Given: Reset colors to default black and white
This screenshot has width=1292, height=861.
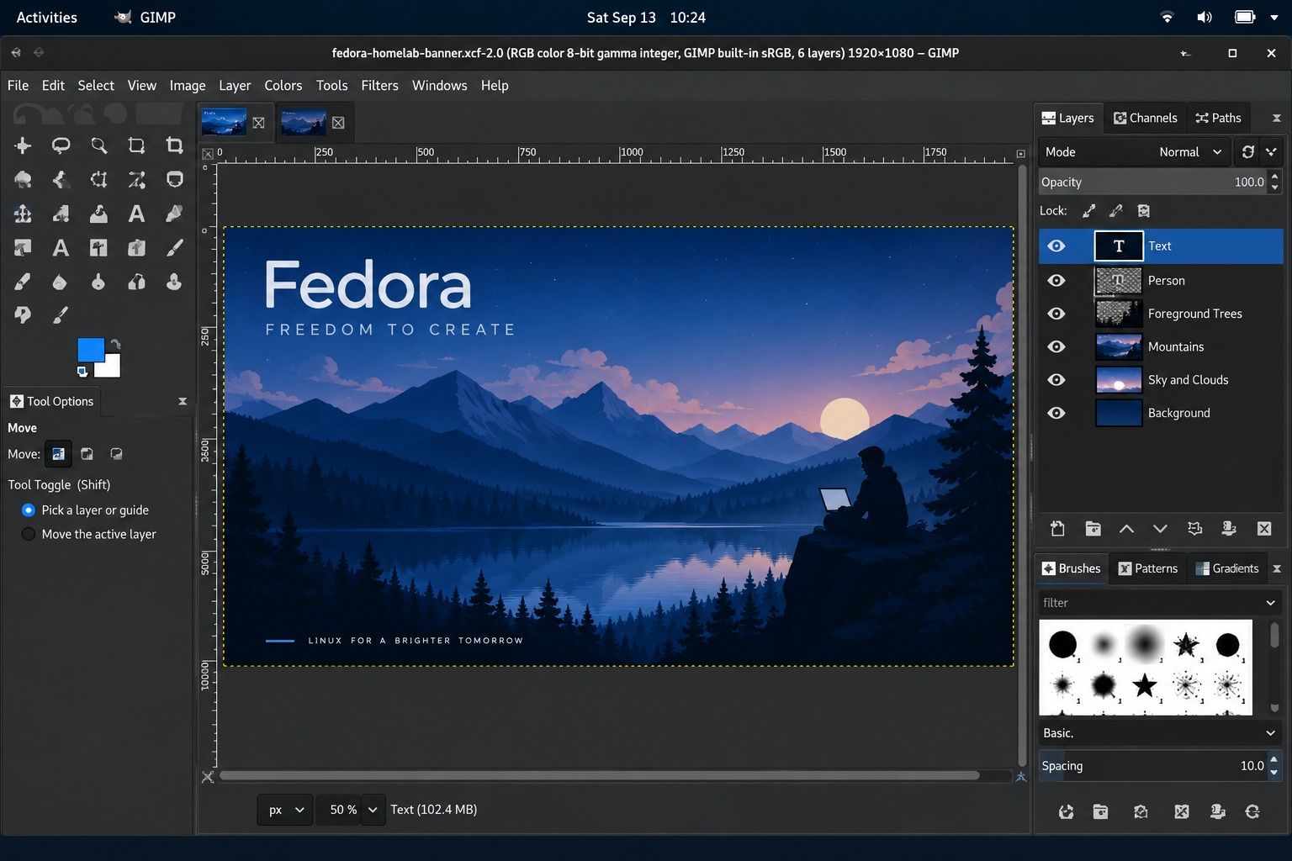Looking at the screenshot, I should [x=82, y=372].
